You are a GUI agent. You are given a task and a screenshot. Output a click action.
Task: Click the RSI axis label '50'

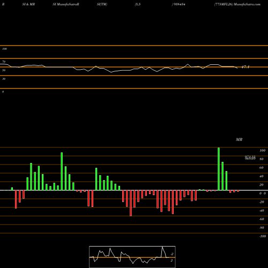[x=4, y=70]
